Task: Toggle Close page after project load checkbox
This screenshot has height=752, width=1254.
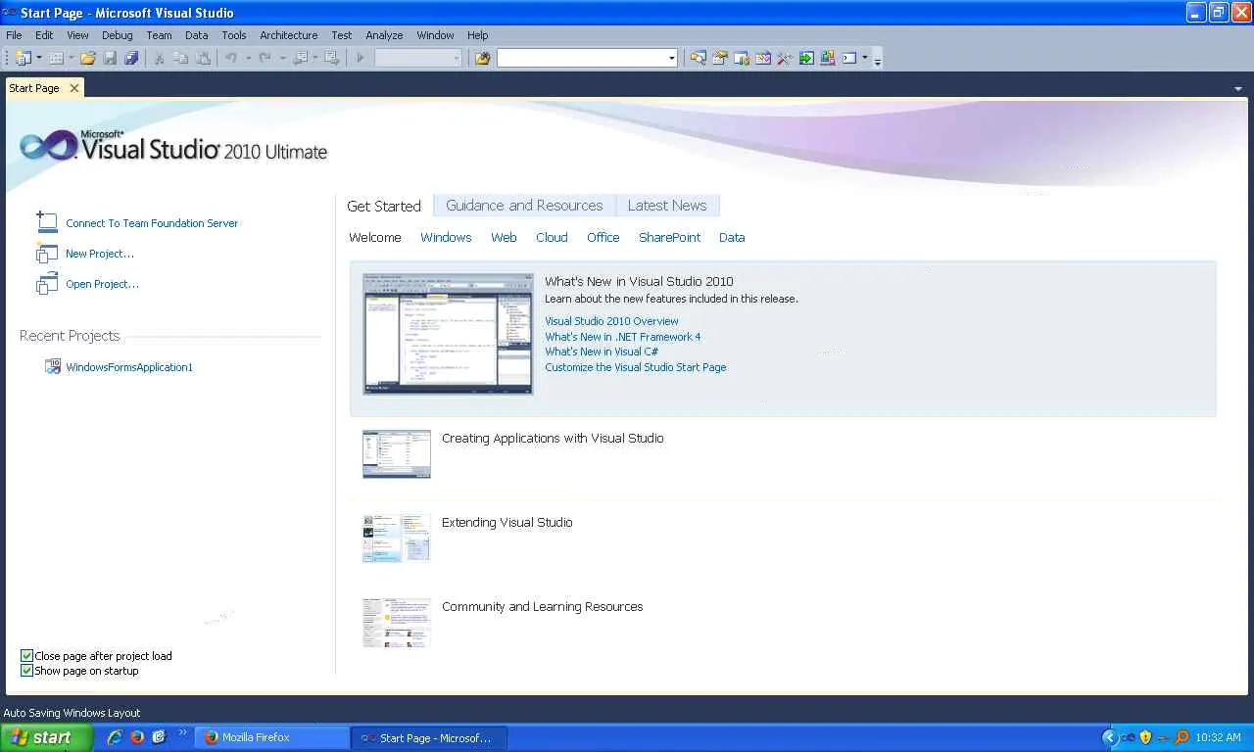Action: tap(27, 656)
